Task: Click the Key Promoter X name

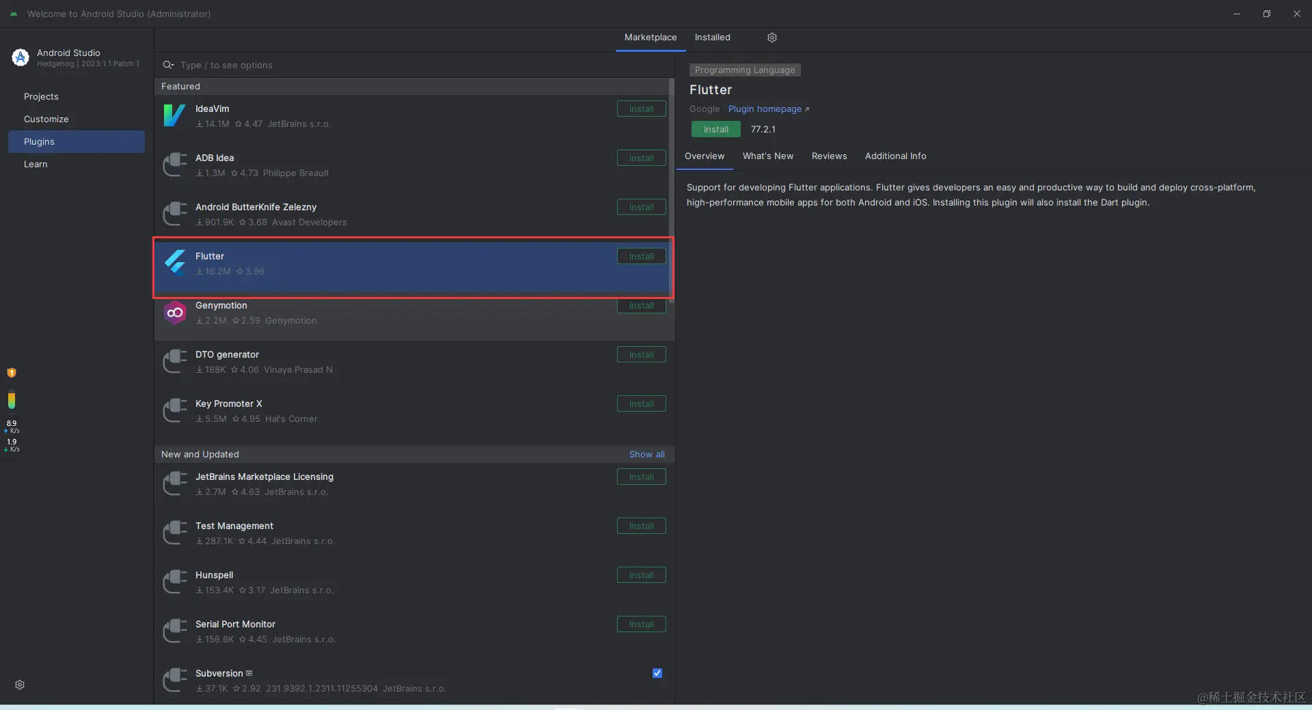Action: [229, 403]
